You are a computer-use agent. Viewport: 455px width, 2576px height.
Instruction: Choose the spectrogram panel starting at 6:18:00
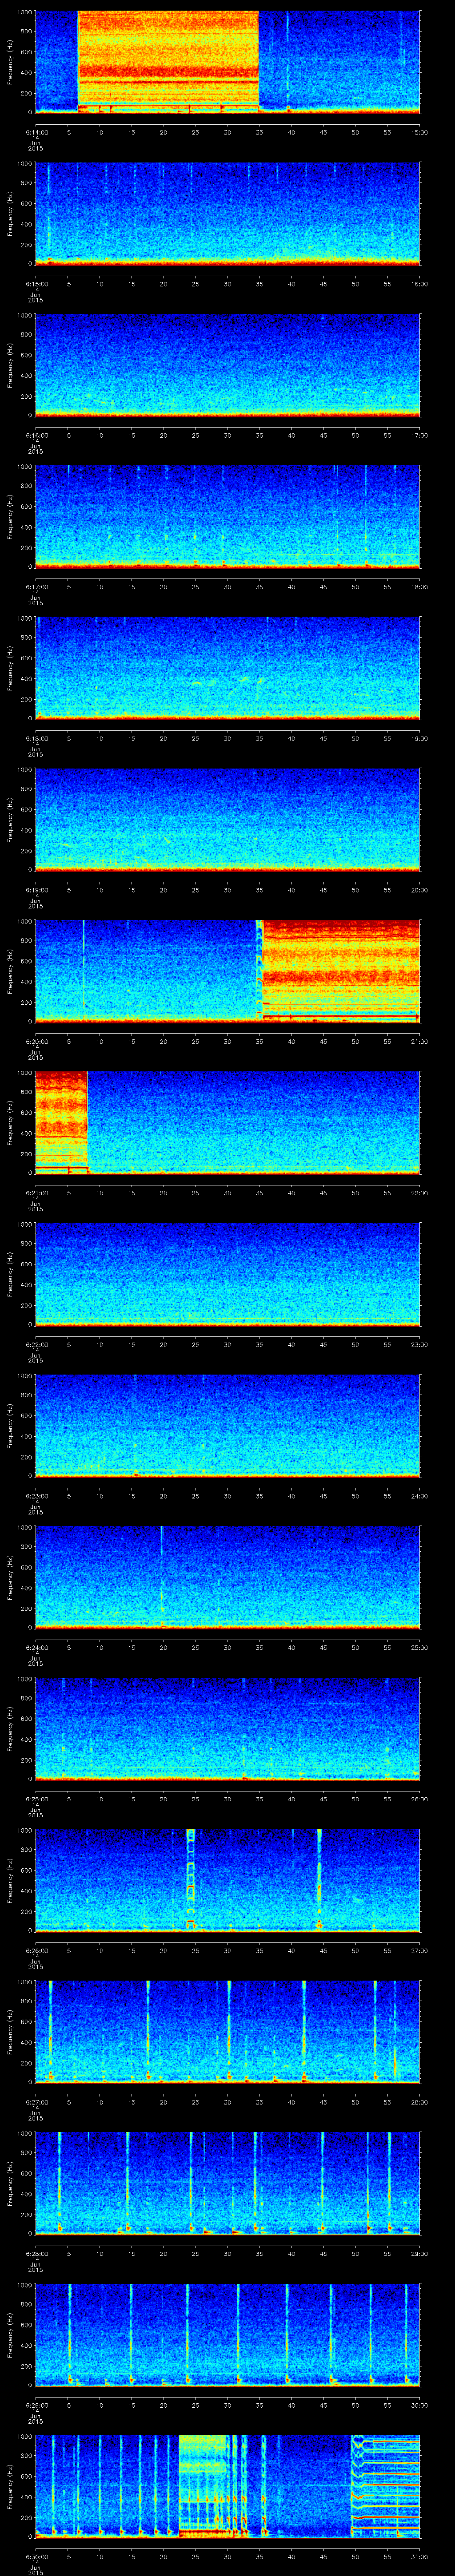227,668
